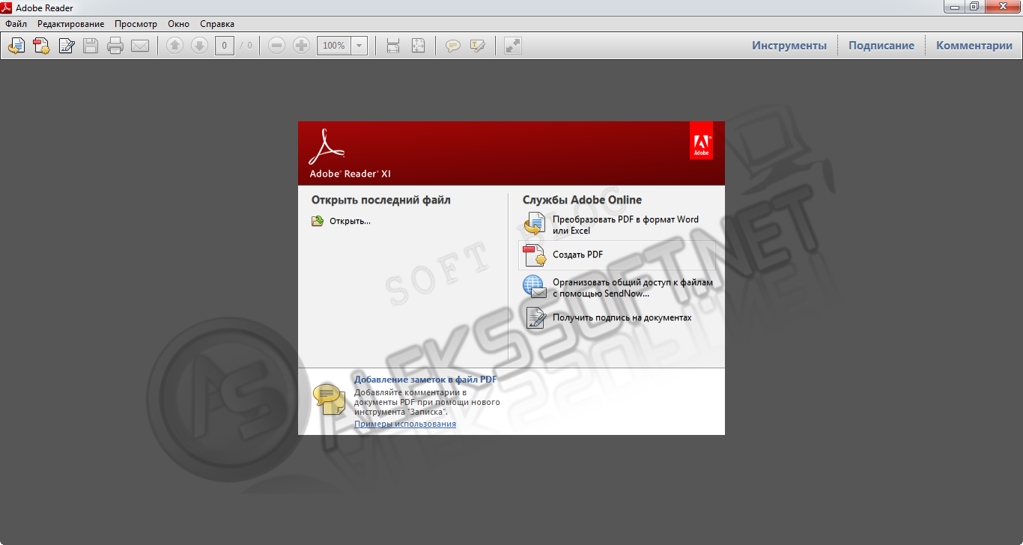Click the signature pen document icon
This screenshot has width=1023, height=545.
tap(535, 318)
